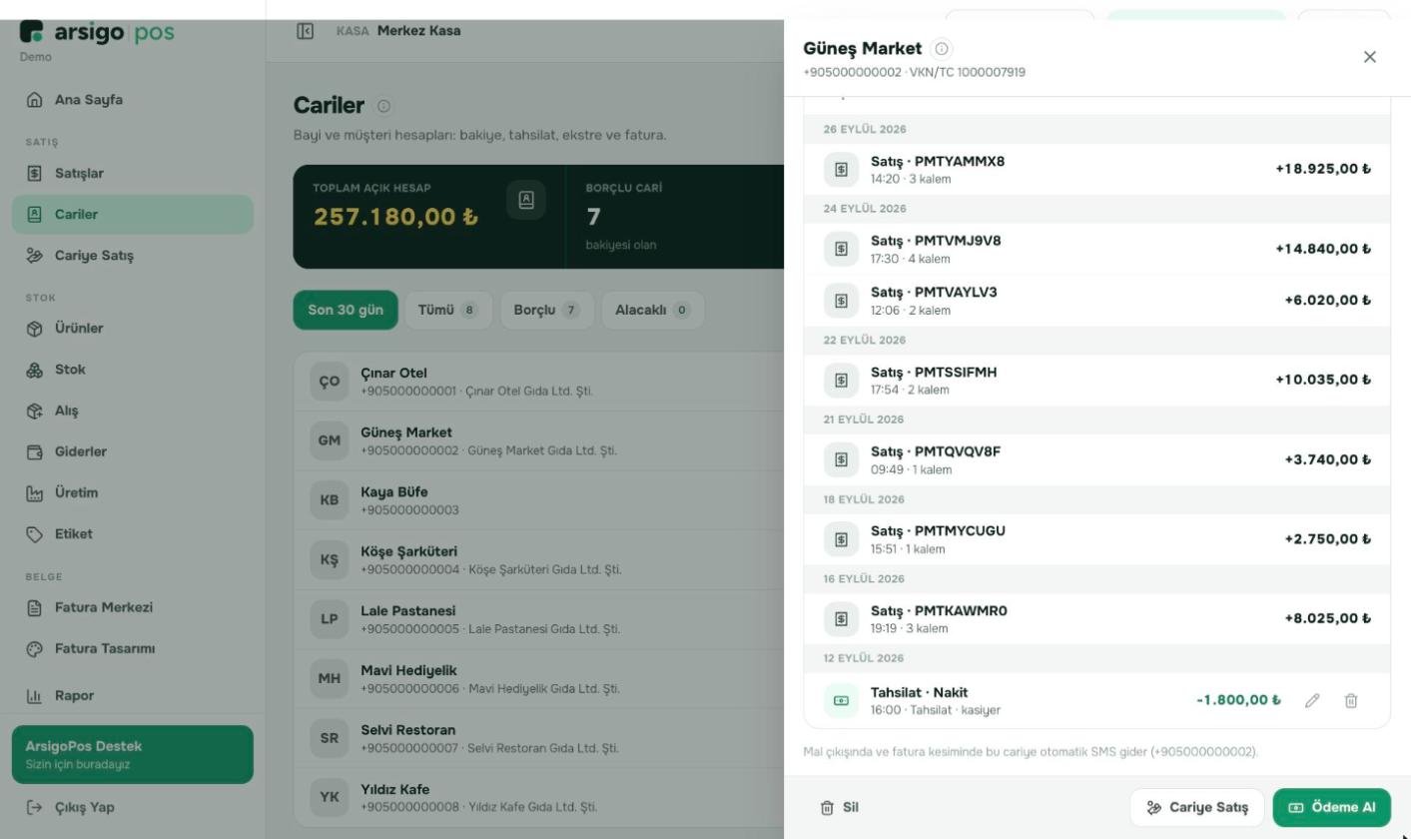1411x839 pixels.
Task: Edit the Tahsilat Nakit entry pencil icon
Action: pos(1312,700)
